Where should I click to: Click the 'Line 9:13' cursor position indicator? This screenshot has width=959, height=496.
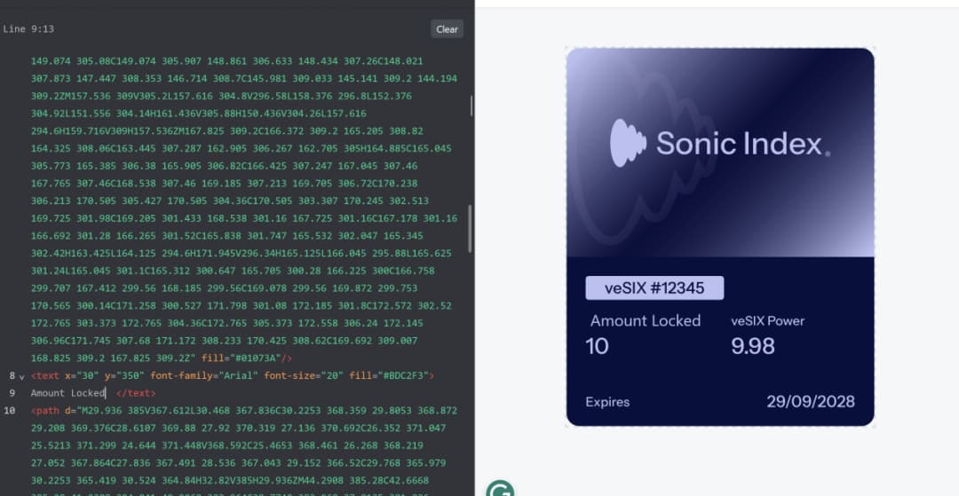pos(28,28)
